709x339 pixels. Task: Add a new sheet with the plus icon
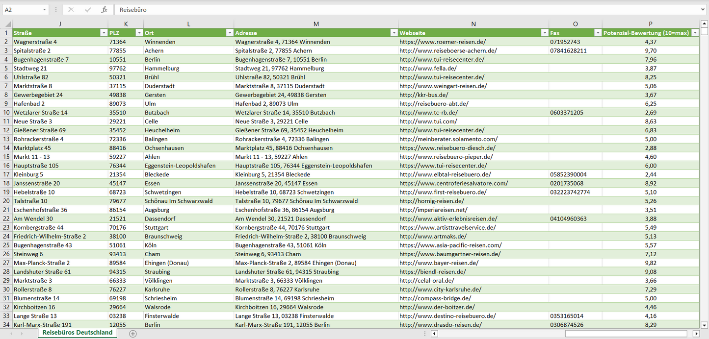point(132,334)
